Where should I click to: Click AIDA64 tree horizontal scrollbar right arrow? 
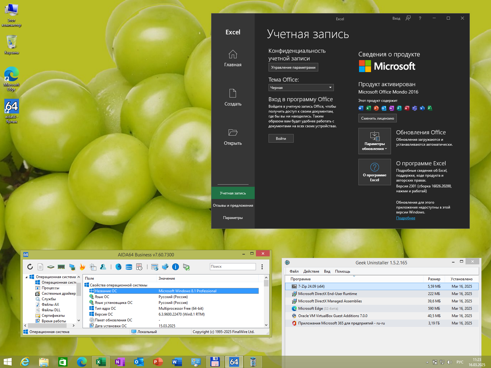(x=73, y=325)
